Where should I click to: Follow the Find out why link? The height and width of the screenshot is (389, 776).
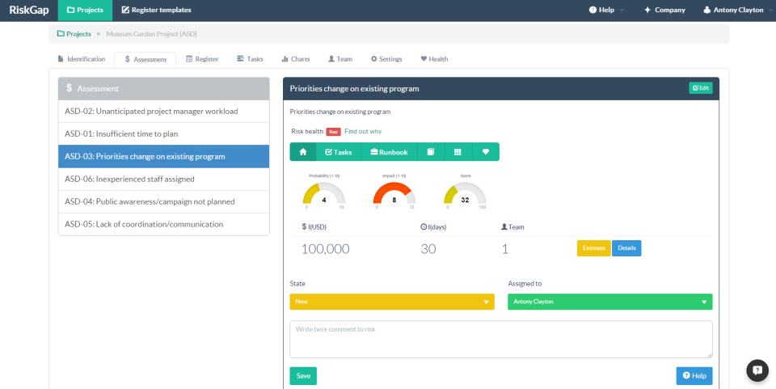(x=363, y=131)
